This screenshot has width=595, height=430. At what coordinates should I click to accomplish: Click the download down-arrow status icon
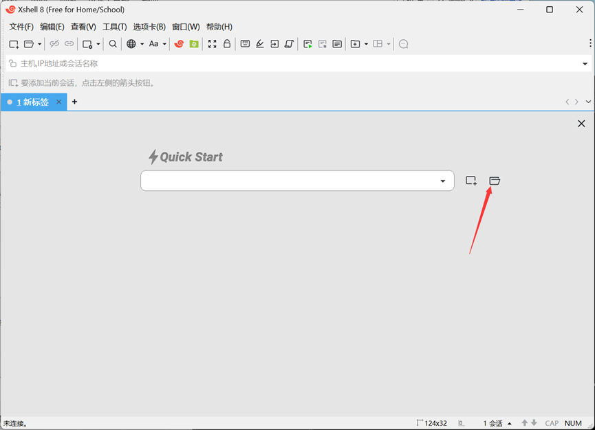[534, 423]
